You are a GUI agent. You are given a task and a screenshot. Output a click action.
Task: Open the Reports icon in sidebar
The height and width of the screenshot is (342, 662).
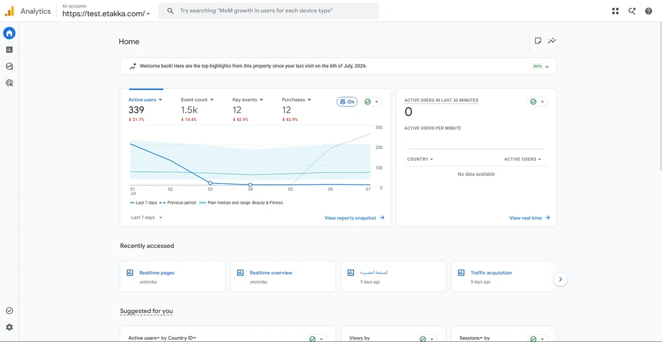[x=9, y=50]
